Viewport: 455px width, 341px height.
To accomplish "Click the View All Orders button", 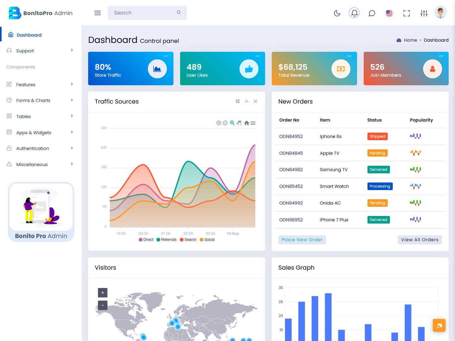I will (420, 240).
